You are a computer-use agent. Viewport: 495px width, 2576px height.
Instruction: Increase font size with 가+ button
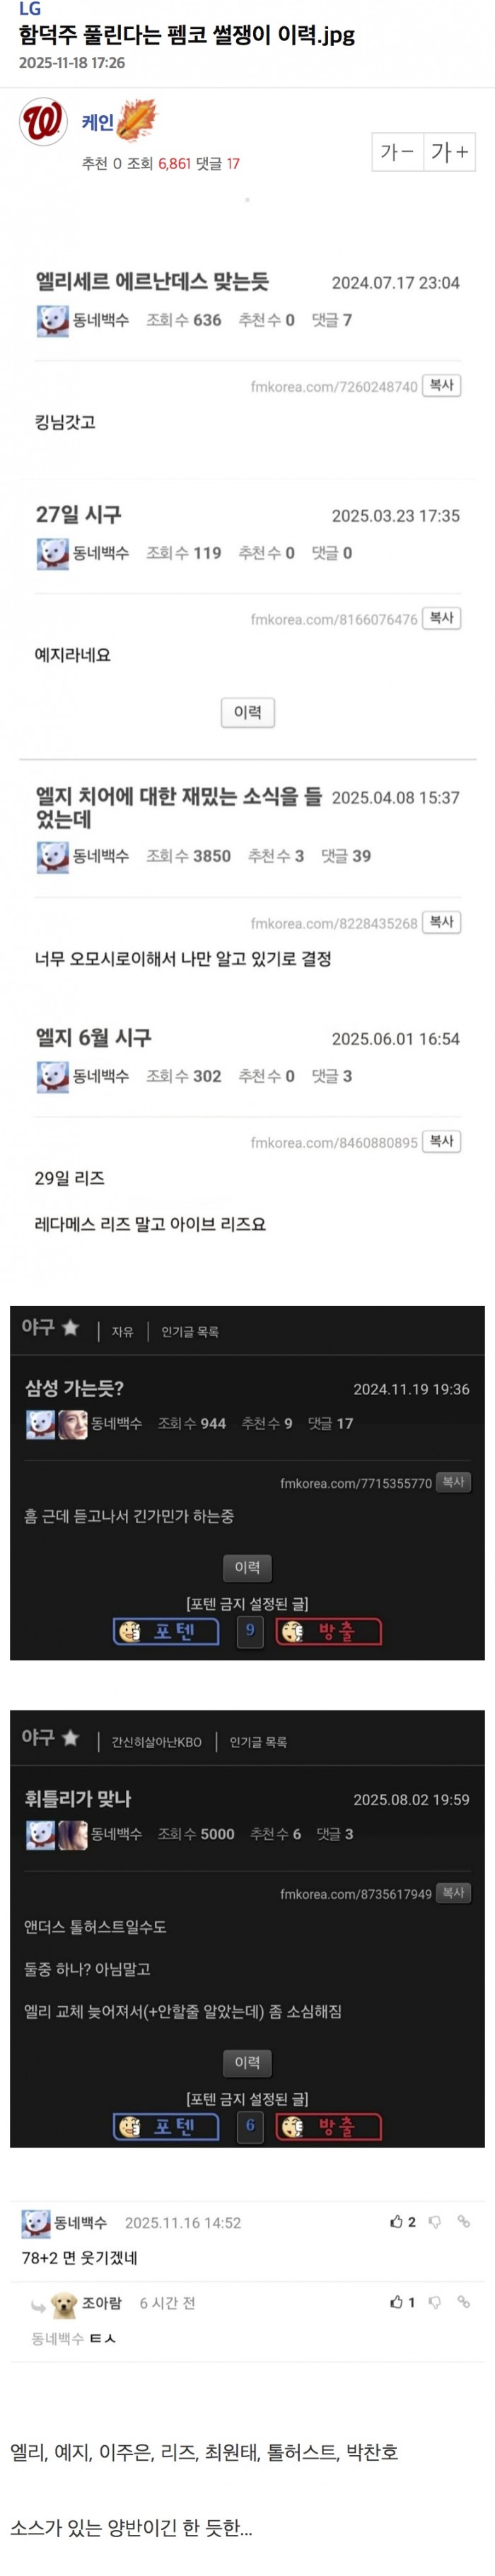click(449, 152)
